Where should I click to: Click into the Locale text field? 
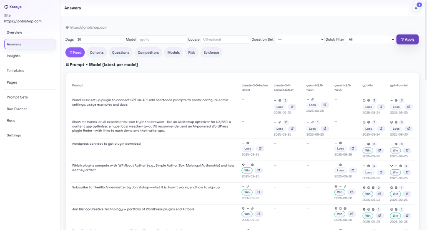pos(225,40)
